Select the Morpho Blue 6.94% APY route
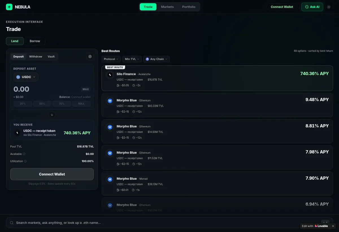This screenshot has width=339, height=232. 217,206
